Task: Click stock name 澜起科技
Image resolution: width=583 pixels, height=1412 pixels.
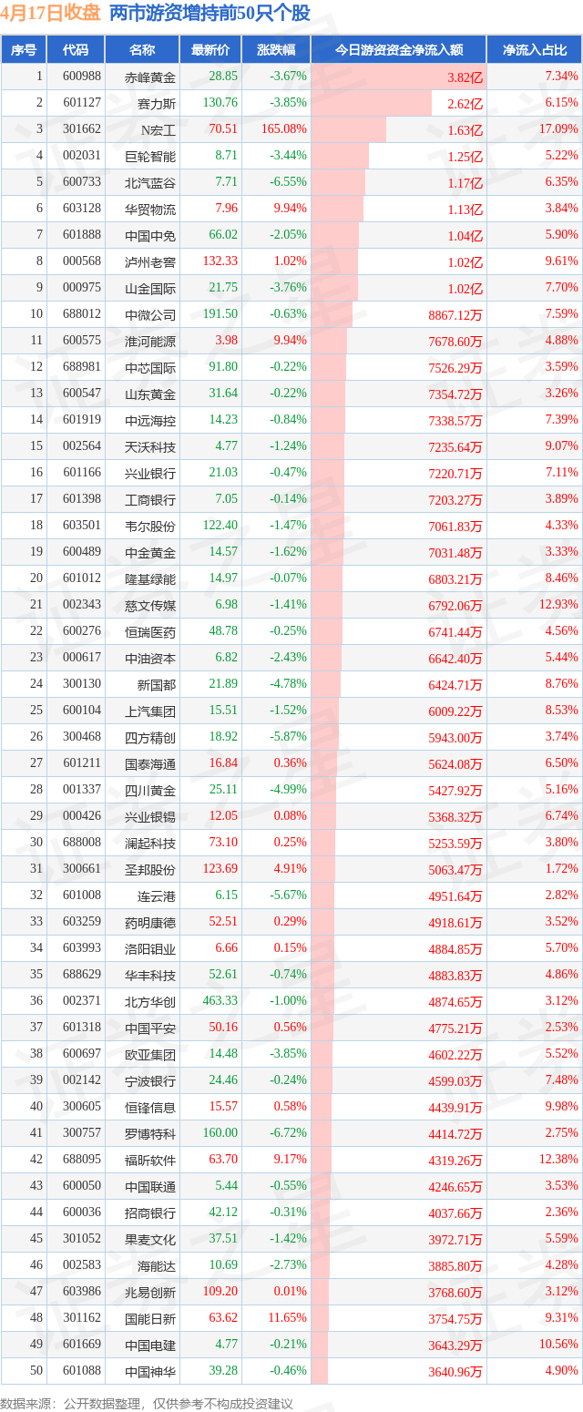Action: click(x=150, y=844)
